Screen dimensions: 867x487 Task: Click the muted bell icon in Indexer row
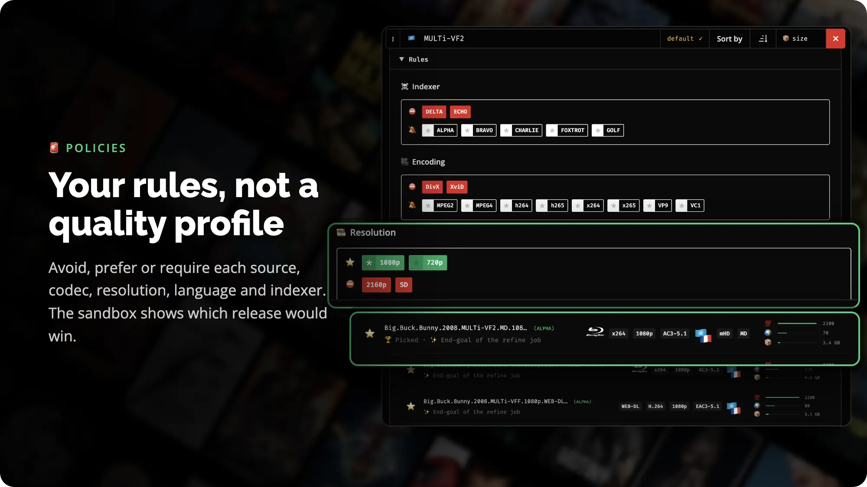[412, 130]
